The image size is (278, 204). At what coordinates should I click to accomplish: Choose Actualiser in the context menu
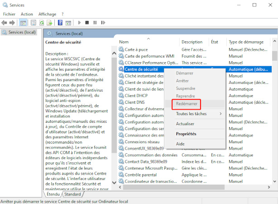point(185,124)
